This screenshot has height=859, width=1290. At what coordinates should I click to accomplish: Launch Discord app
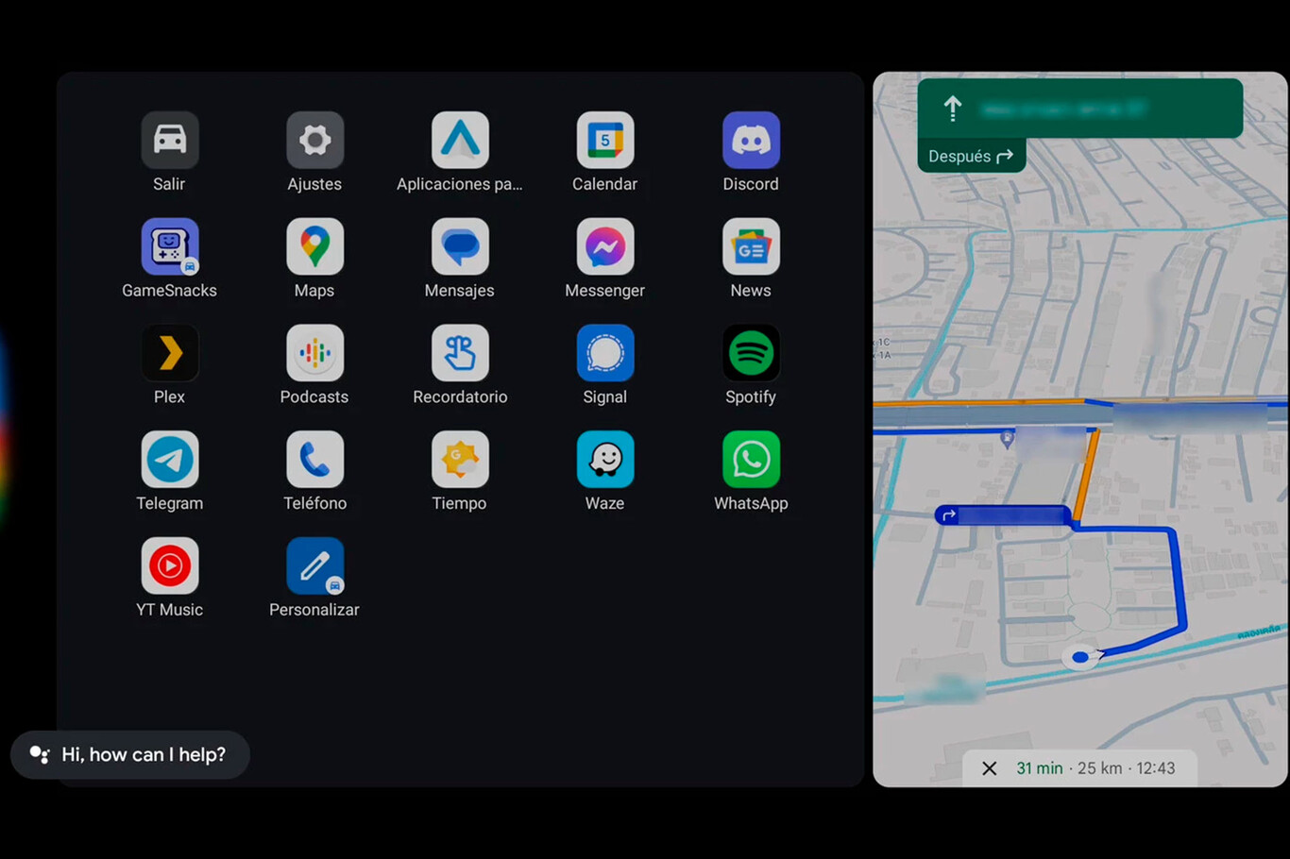751,141
